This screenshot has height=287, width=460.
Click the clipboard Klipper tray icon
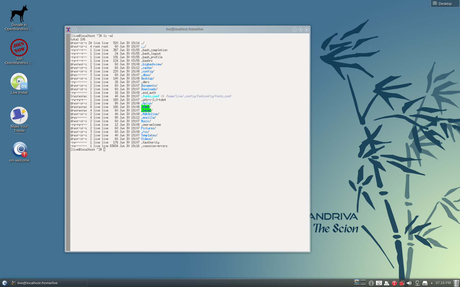379,283
